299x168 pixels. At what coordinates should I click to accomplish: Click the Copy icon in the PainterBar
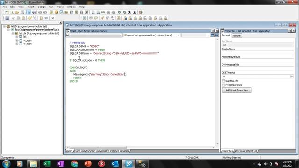coord(18,18)
